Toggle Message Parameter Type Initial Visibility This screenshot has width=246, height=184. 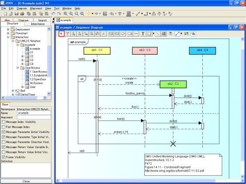[x=4, y=137]
